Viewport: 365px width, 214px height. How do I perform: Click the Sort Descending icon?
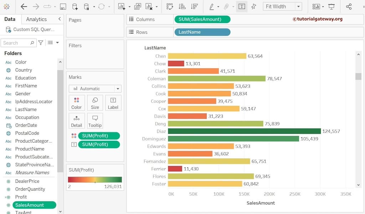195,6
